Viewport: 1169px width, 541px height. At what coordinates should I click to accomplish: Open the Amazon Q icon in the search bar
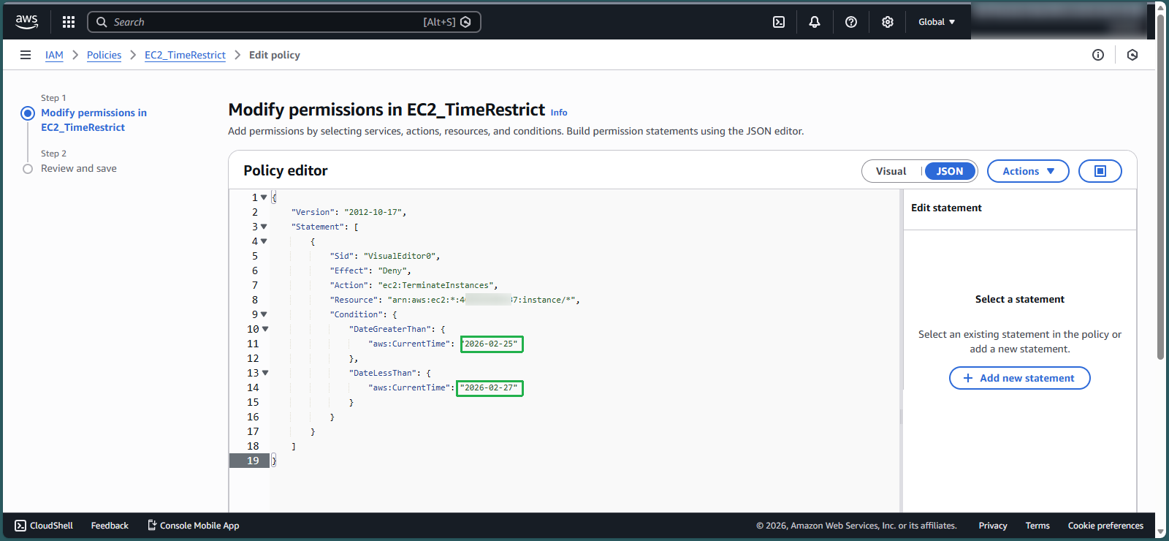pos(466,22)
